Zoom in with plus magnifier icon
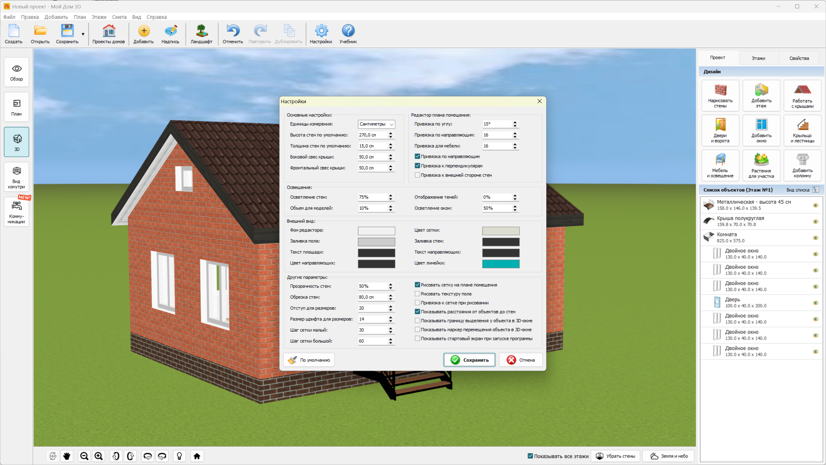The height and width of the screenshot is (465, 826). click(99, 456)
